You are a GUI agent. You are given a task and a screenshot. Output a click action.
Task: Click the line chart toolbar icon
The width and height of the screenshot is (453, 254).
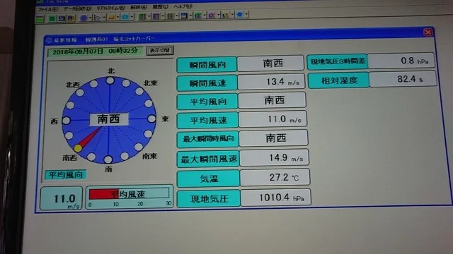click(x=97, y=18)
